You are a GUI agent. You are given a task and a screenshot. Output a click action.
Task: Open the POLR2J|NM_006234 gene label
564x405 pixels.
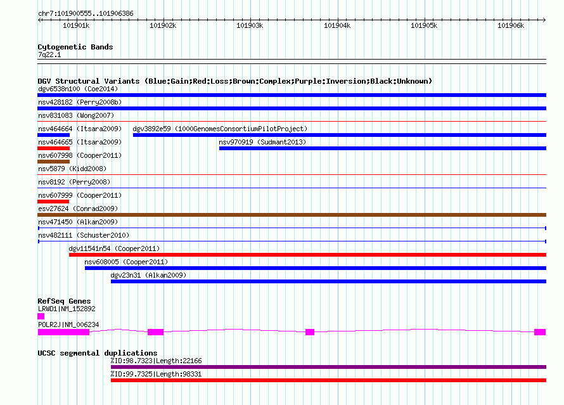click(x=68, y=325)
